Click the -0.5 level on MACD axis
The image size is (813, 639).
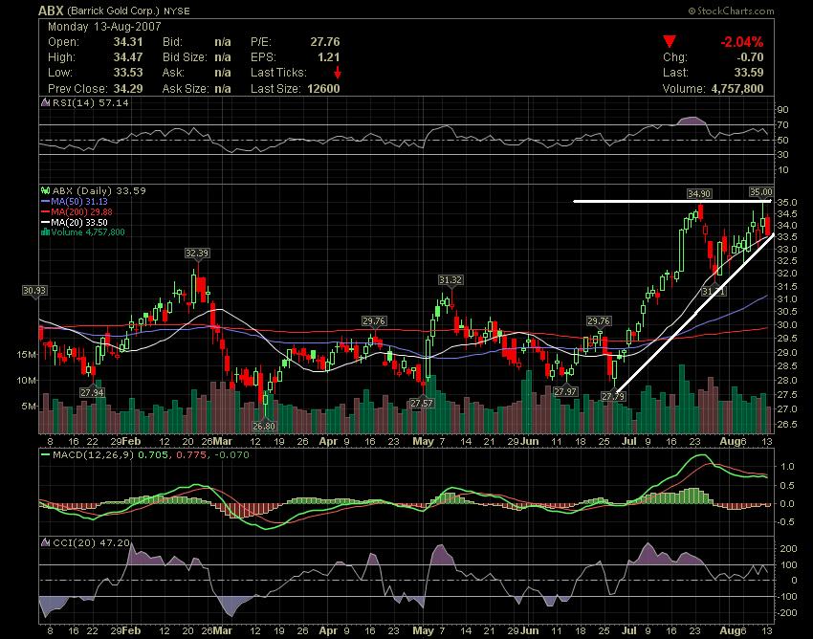pyautogui.click(x=786, y=521)
